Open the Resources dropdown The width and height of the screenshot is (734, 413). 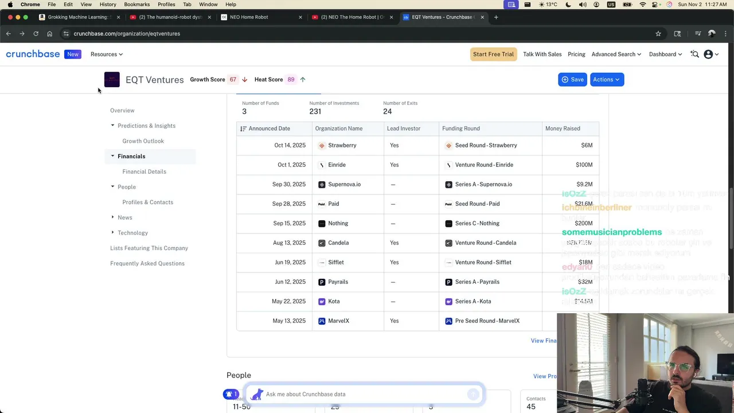107,54
